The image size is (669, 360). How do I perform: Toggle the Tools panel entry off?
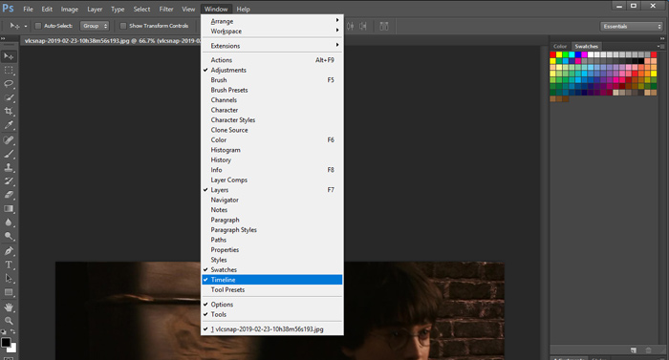coord(271,314)
